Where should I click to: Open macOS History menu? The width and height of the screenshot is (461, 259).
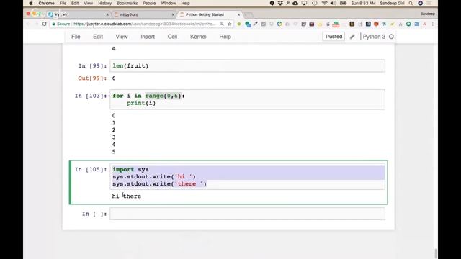(x=104, y=3)
